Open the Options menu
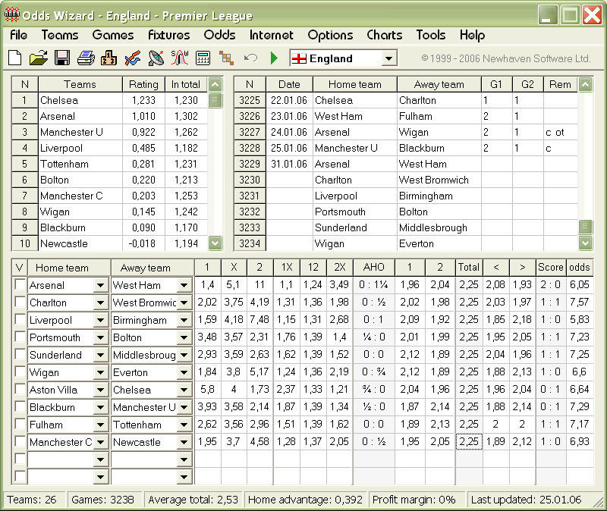The width and height of the screenshot is (607, 511). [x=330, y=35]
